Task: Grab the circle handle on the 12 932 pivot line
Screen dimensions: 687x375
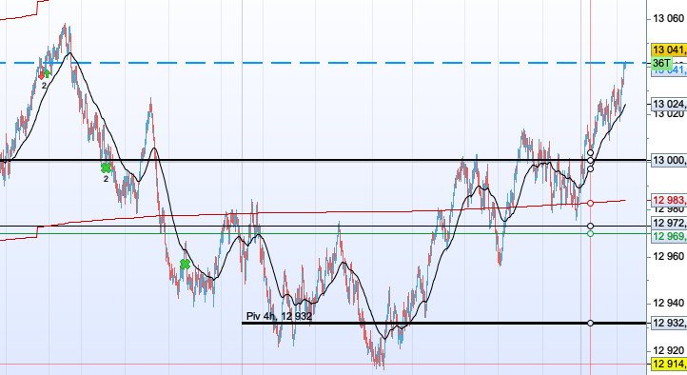Action: [590, 323]
